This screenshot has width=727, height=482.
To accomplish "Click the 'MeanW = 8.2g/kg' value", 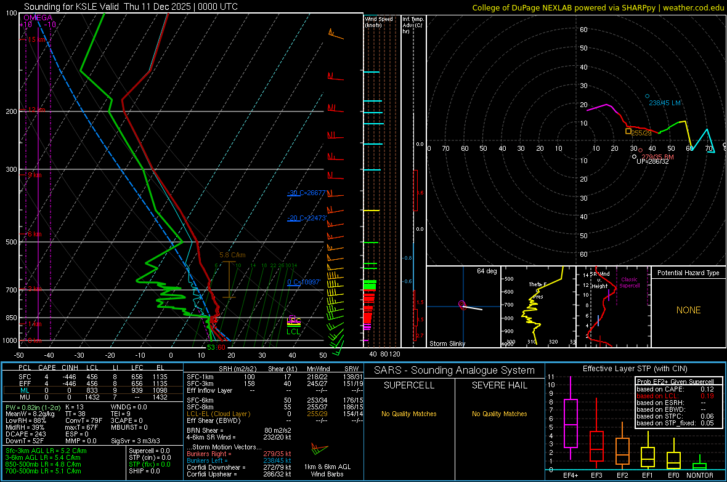I will tap(30, 414).
